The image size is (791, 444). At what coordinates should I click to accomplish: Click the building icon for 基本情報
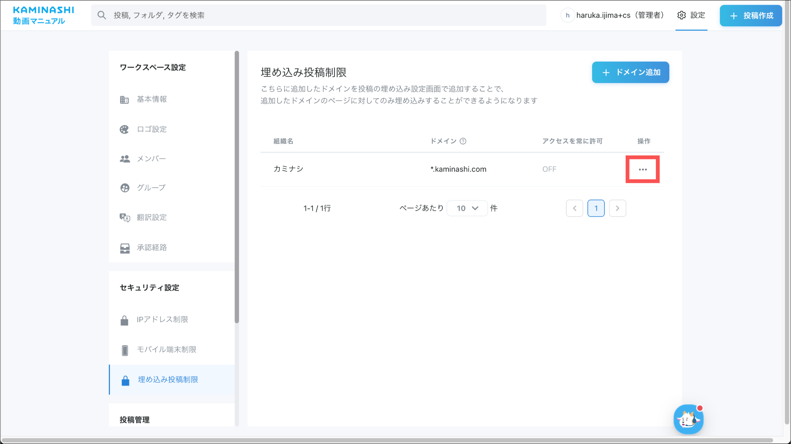click(124, 100)
